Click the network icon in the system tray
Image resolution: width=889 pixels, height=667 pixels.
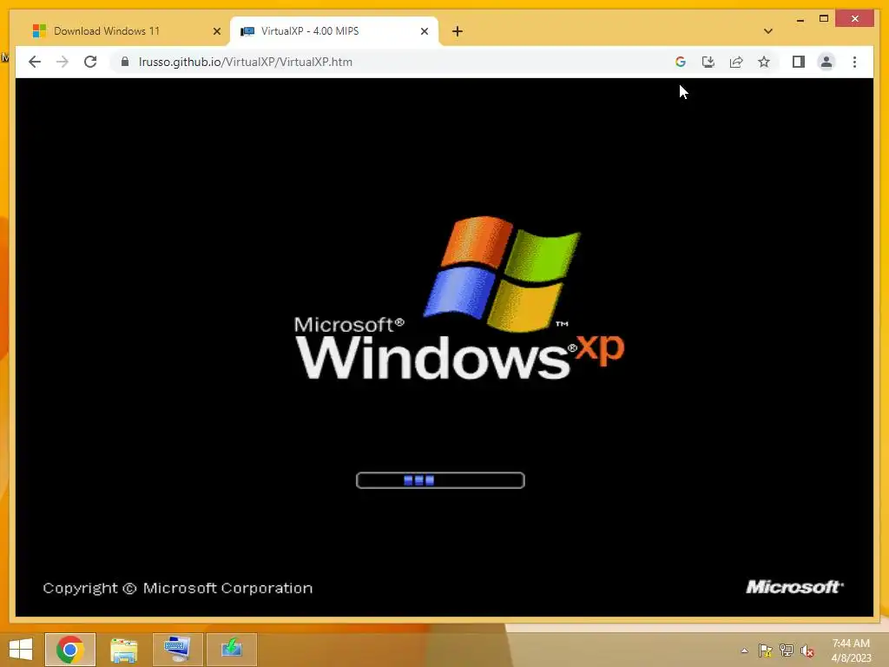coord(787,650)
